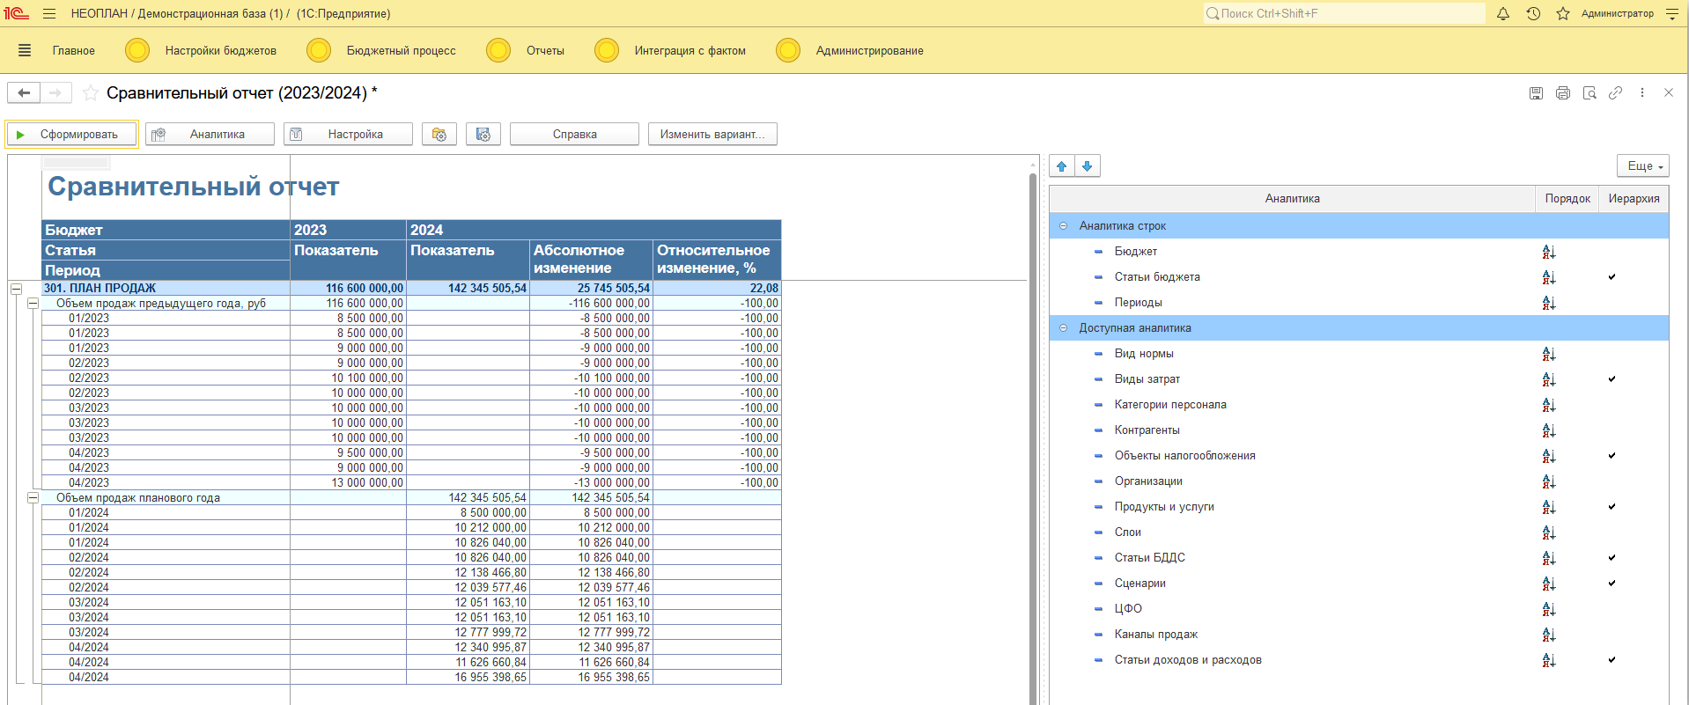Click the Справка button
The width and height of the screenshot is (1689, 705).
[574, 134]
